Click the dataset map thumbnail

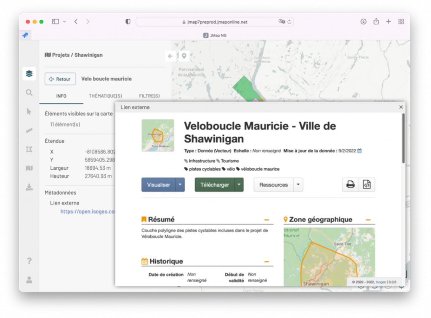[x=158, y=136]
